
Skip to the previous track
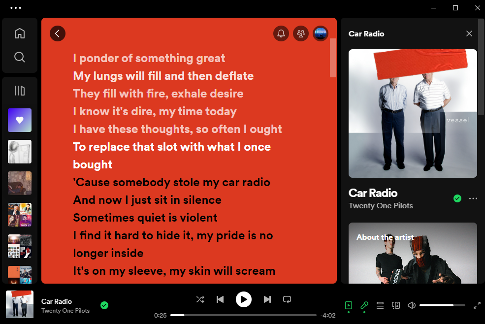tap(220, 299)
